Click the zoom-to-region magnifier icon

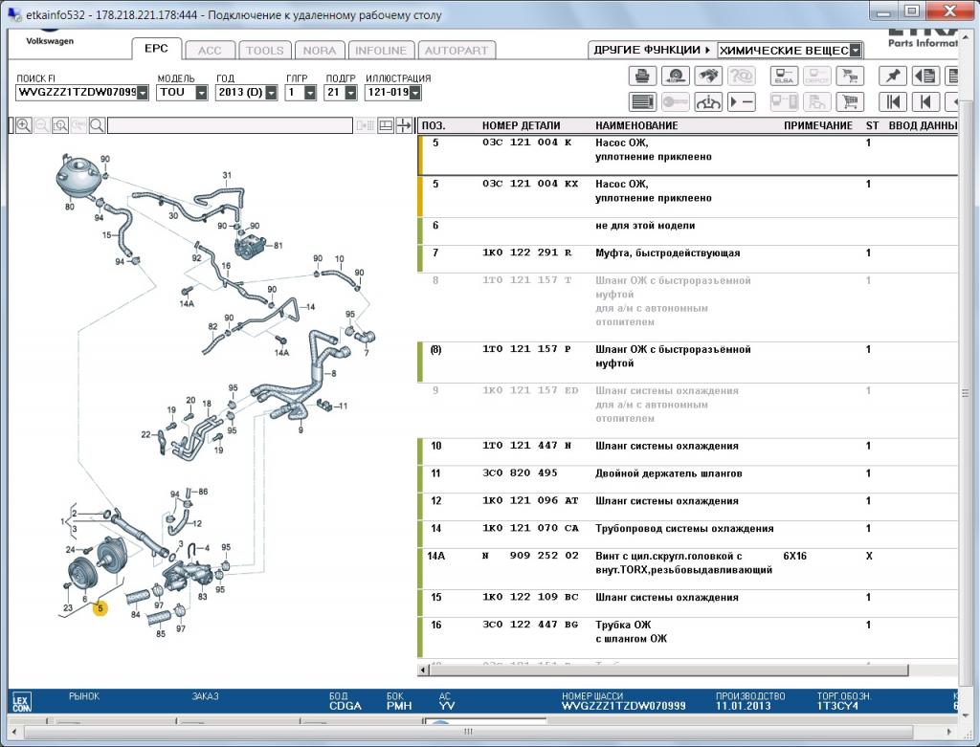click(60, 125)
